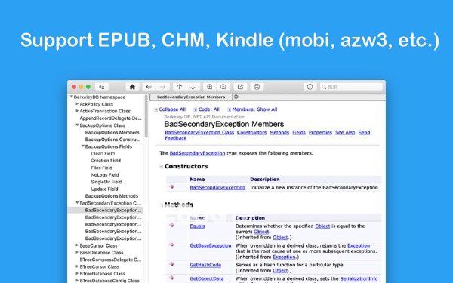Screen dimensions: 453x283
Task: Jump to Properties section link
Action: pos(320,133)
